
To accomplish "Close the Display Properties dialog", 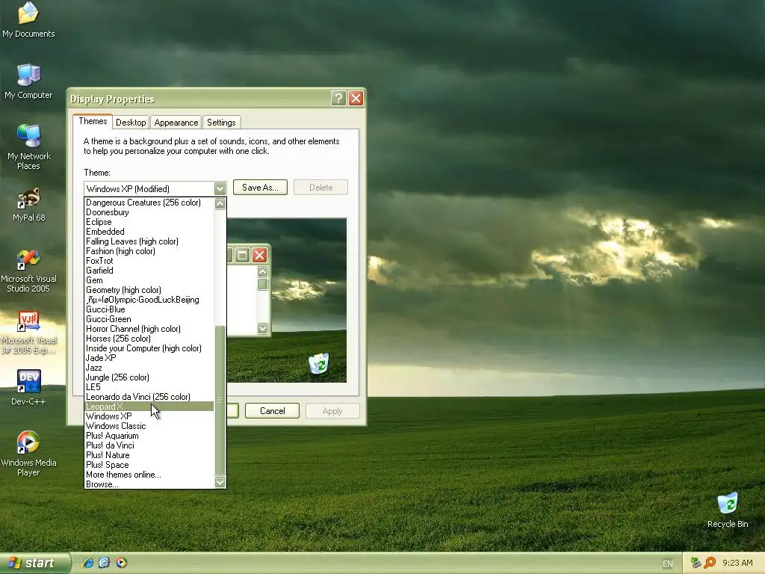I will click(x=356, y=98).
